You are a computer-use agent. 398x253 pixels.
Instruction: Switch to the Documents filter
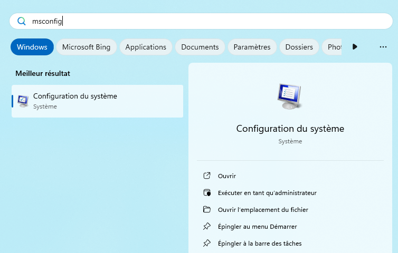[x=200, y=47]
